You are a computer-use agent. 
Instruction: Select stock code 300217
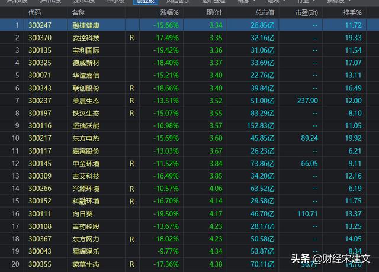click(40, 138)
